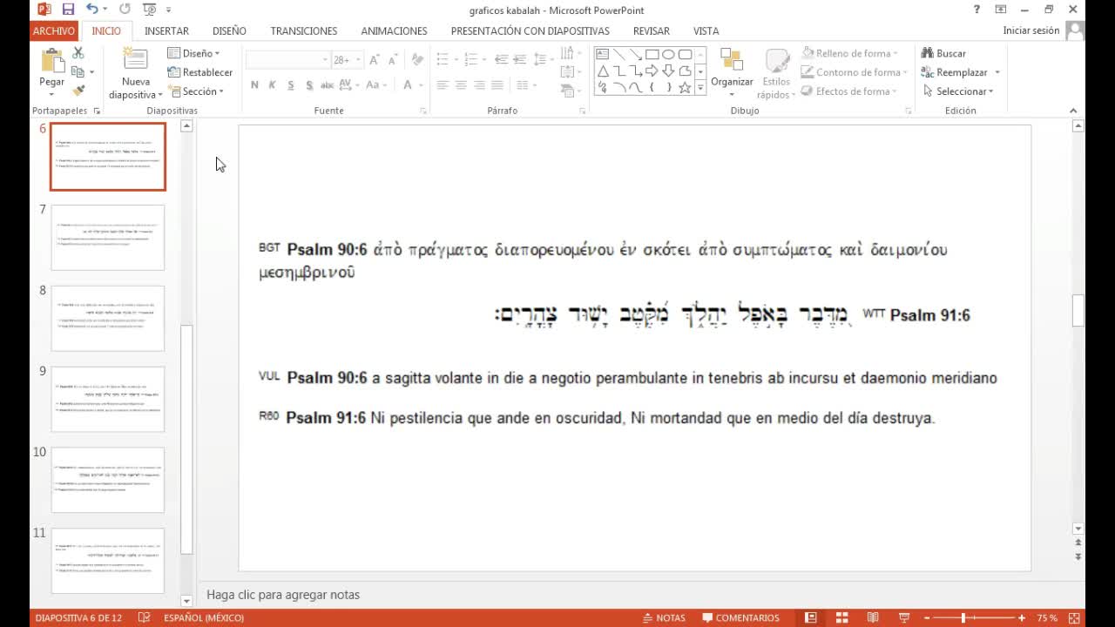Viewport: 1115px width, 627px height.
Task: Click ESPAÑOL (MÉXICO) language indicator
Action: click(203, 617)
